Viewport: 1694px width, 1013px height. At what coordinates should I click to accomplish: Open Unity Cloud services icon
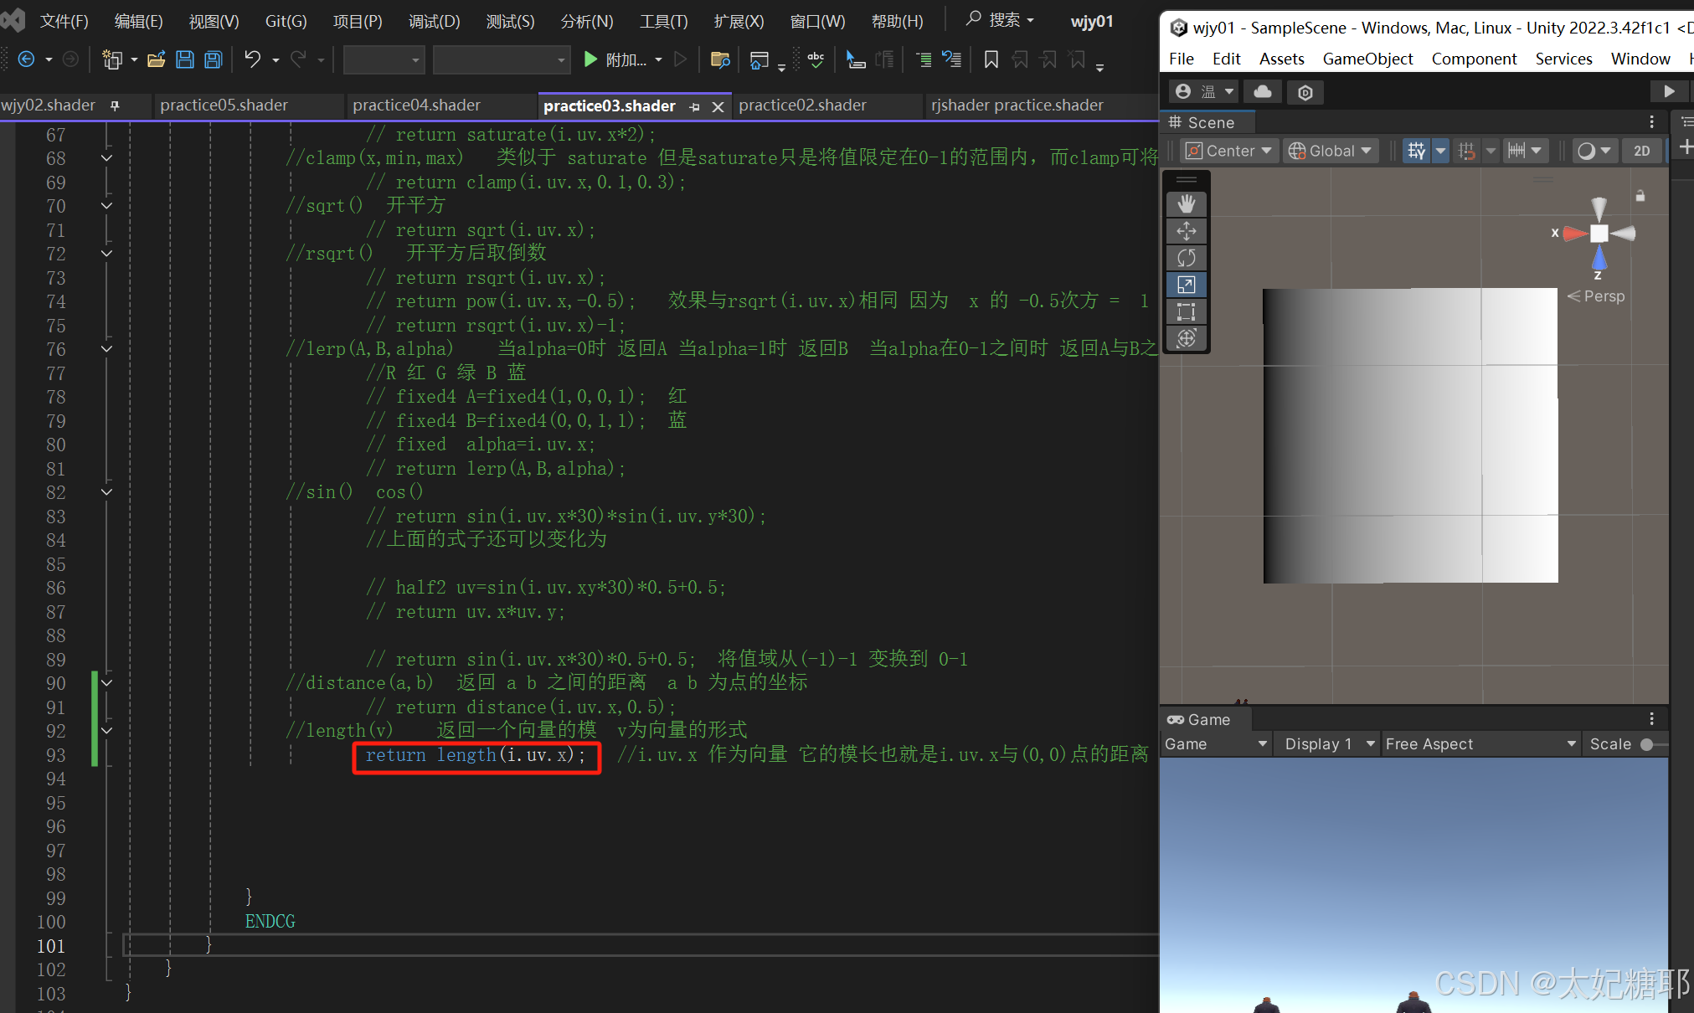(1263, 92)
